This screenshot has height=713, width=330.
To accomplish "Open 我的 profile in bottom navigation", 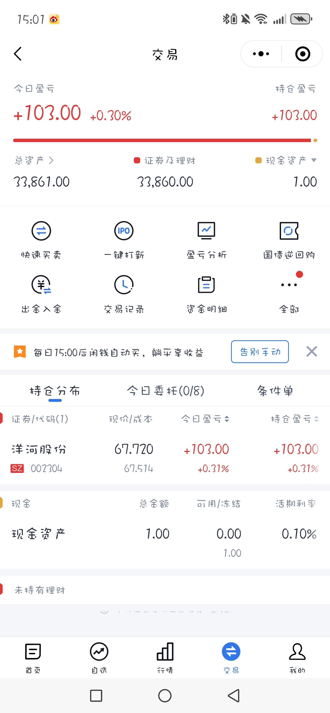I will 297,658.
